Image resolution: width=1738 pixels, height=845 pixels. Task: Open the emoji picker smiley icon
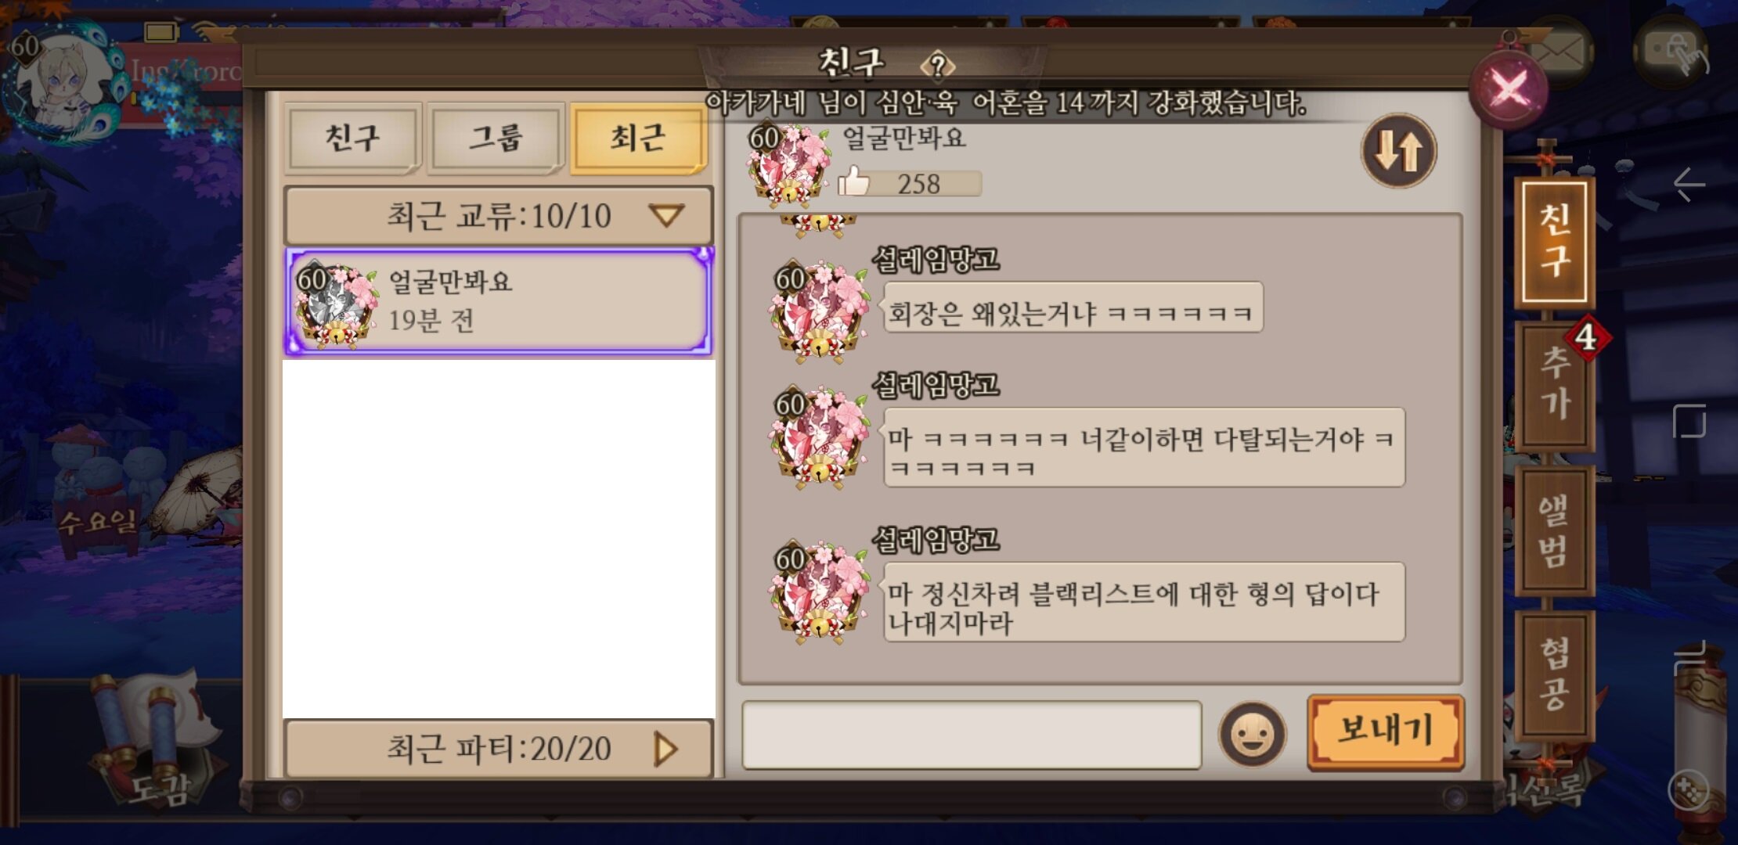(x=1252, y=734)
